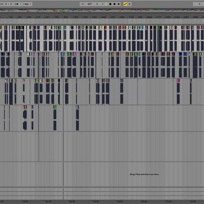Click the 4 / 4 time signature field

click(8, 4)
